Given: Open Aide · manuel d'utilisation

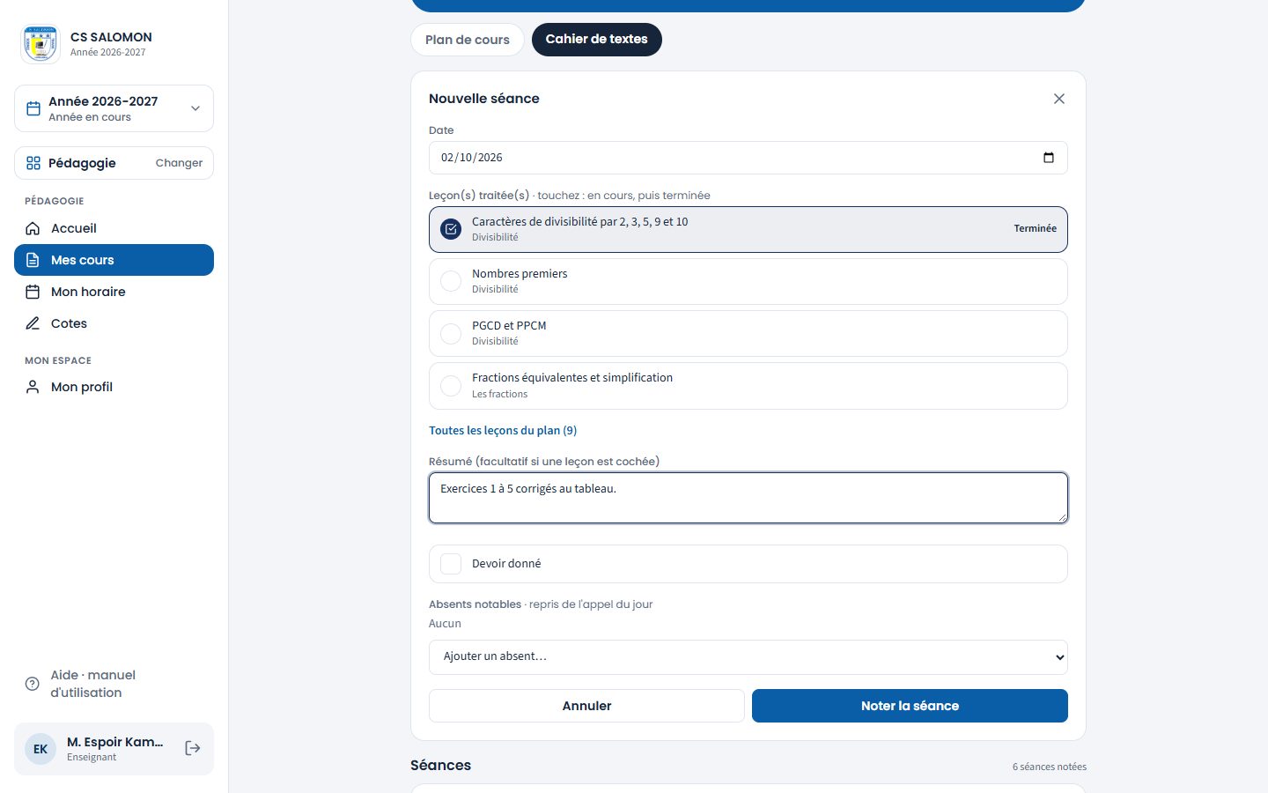Looking at the screenshot, I should click(114, 684).
